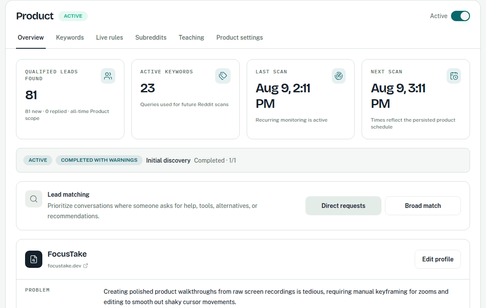Click the 'Active' label beside the switch

click(x=438, y=16)
